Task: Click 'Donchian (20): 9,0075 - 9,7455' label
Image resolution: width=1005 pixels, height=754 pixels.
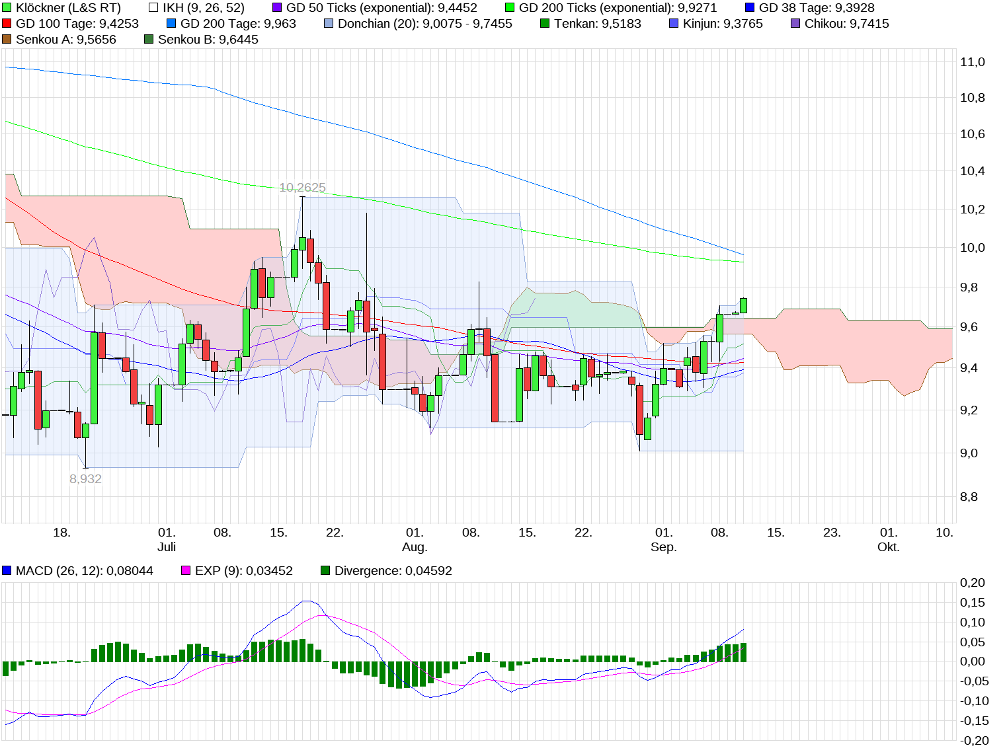Action: click(425, 24)
